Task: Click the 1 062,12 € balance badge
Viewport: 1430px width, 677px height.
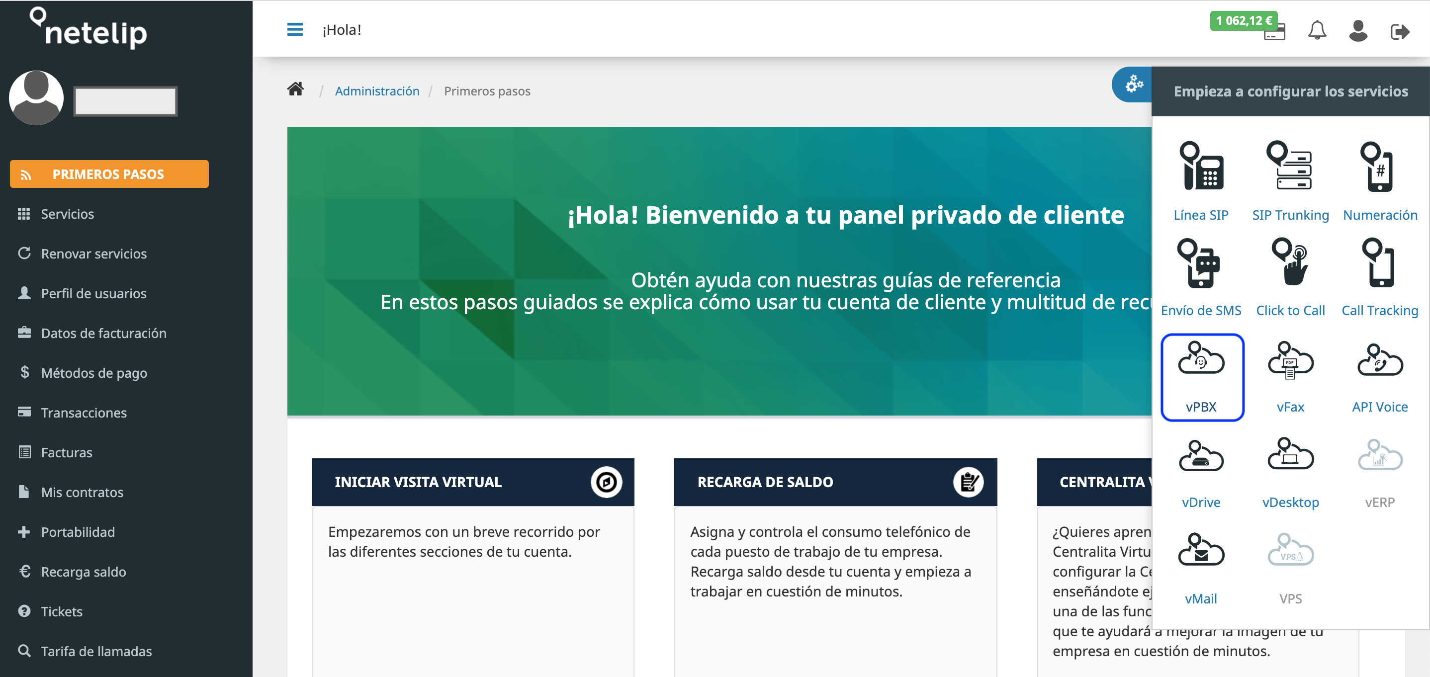Action: (x=1244, y=20)
